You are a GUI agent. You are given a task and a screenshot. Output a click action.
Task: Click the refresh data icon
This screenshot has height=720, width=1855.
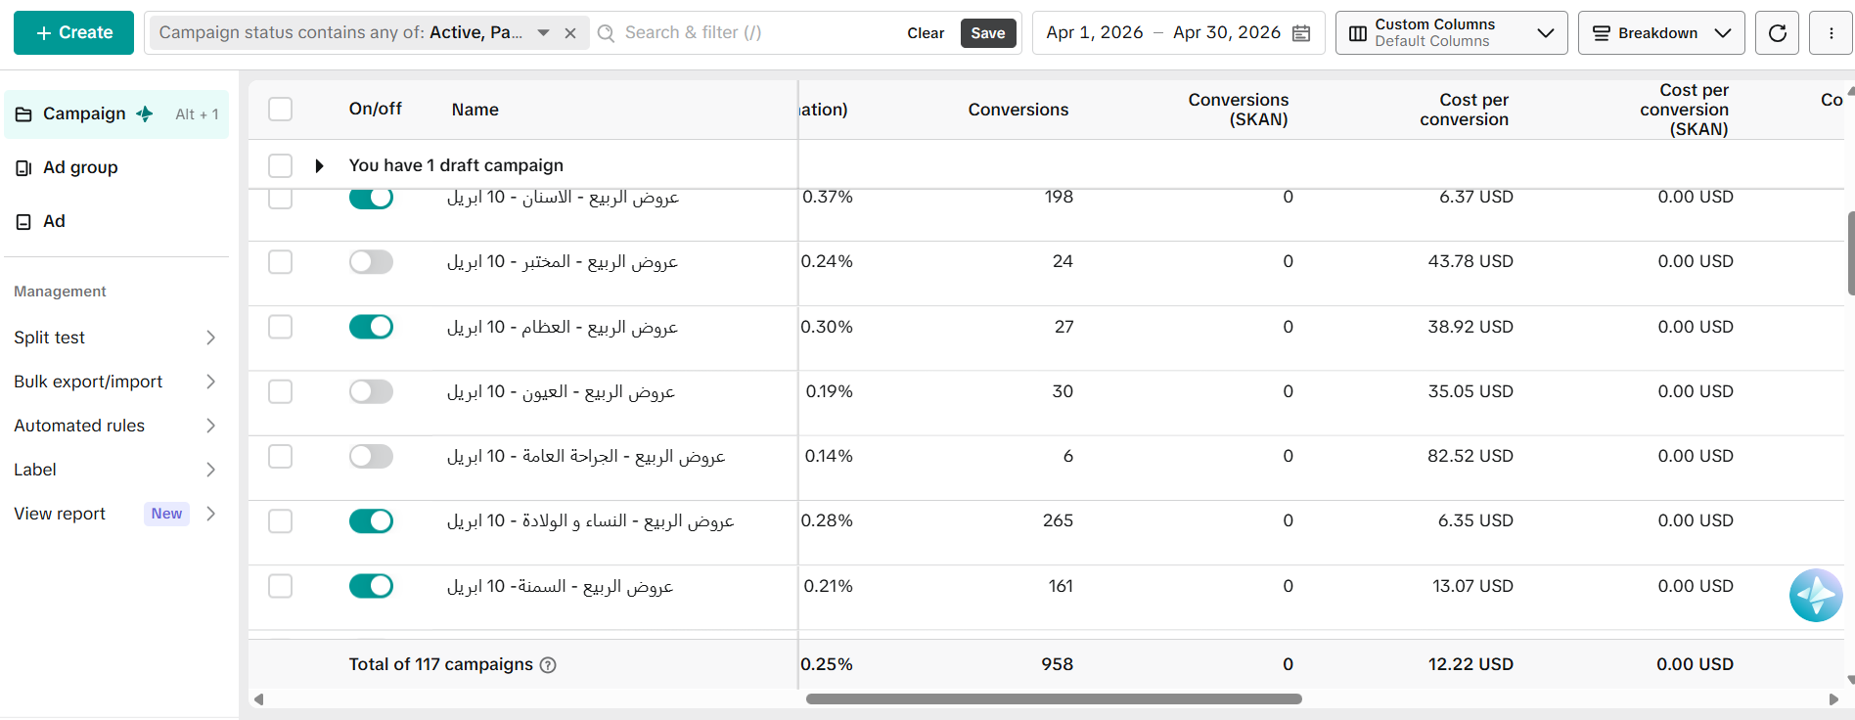(x=1777, y=33)
